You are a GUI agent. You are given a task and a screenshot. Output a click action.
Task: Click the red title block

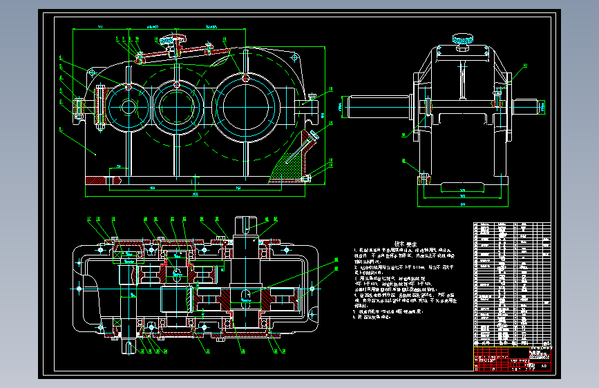pos(512,358)
